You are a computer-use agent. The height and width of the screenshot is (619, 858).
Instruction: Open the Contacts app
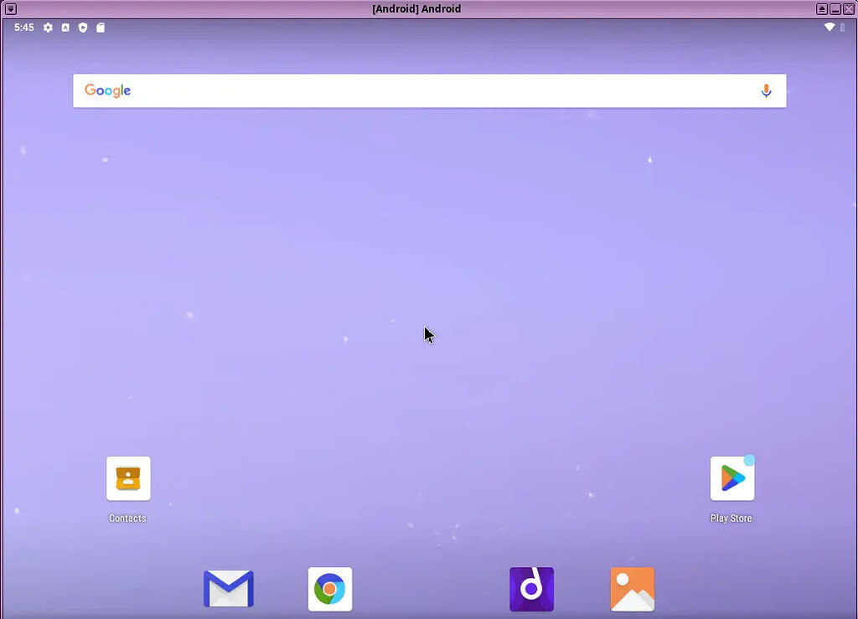pyautogui.click(x=127, y=477)
